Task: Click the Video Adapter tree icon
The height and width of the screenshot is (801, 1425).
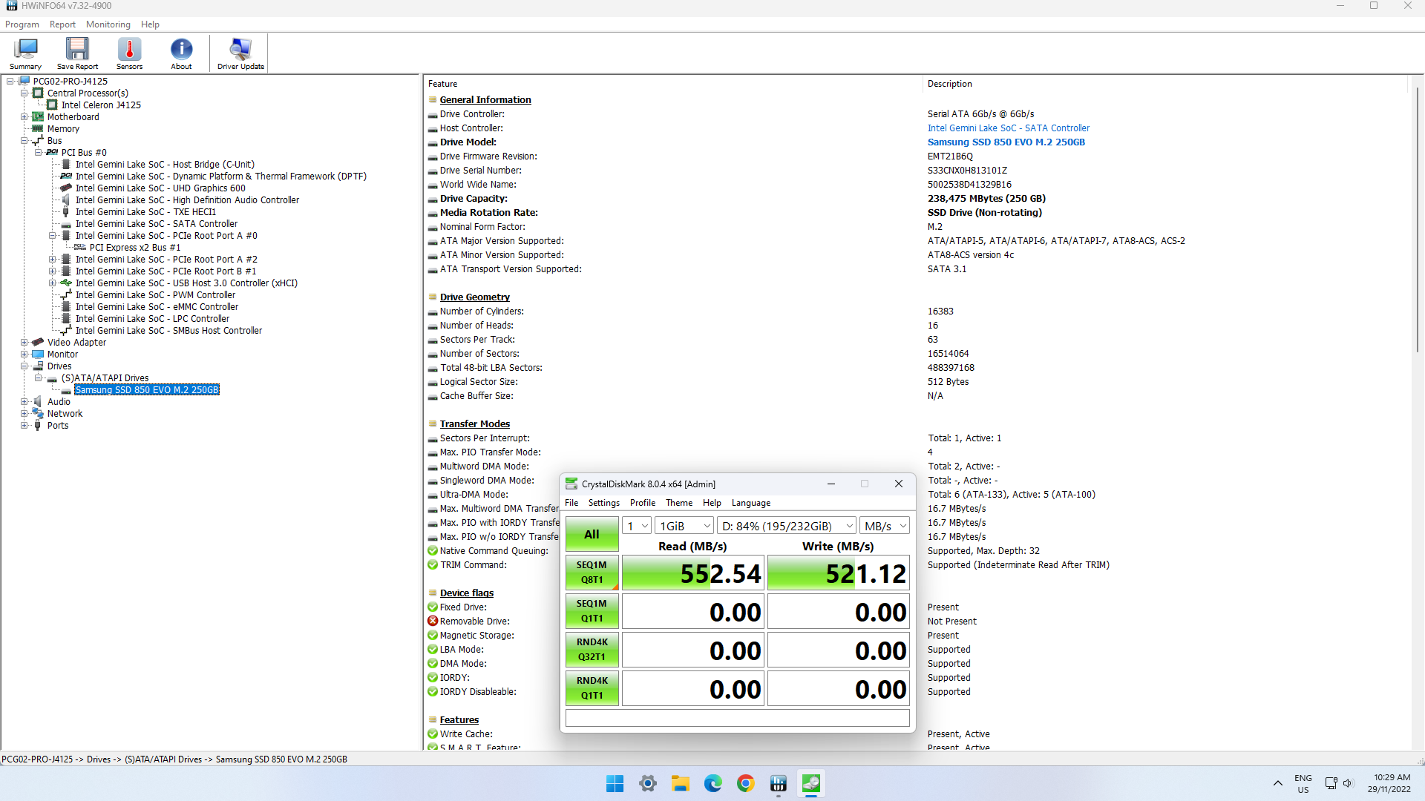Action: point(38,343)
